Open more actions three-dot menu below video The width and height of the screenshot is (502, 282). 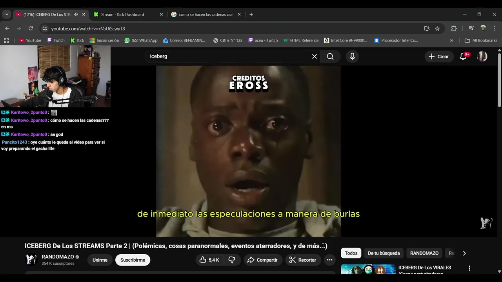(329, 260)
